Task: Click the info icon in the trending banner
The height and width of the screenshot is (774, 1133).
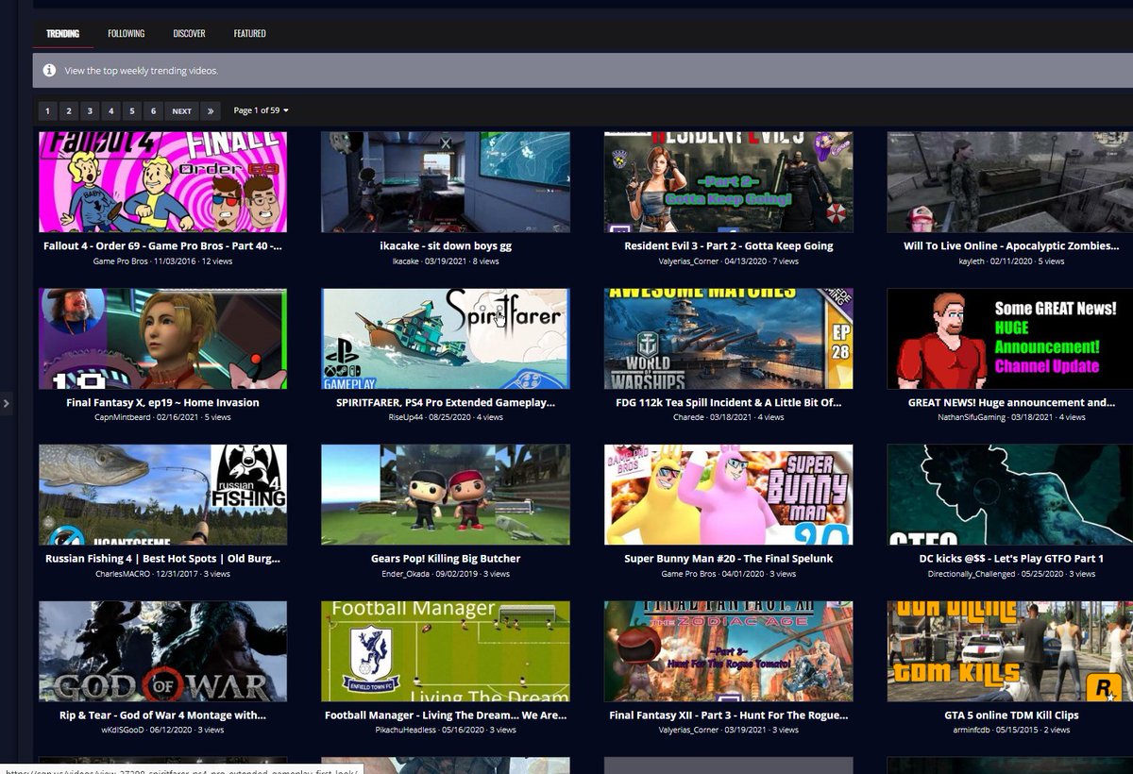Action: point(49,71)
